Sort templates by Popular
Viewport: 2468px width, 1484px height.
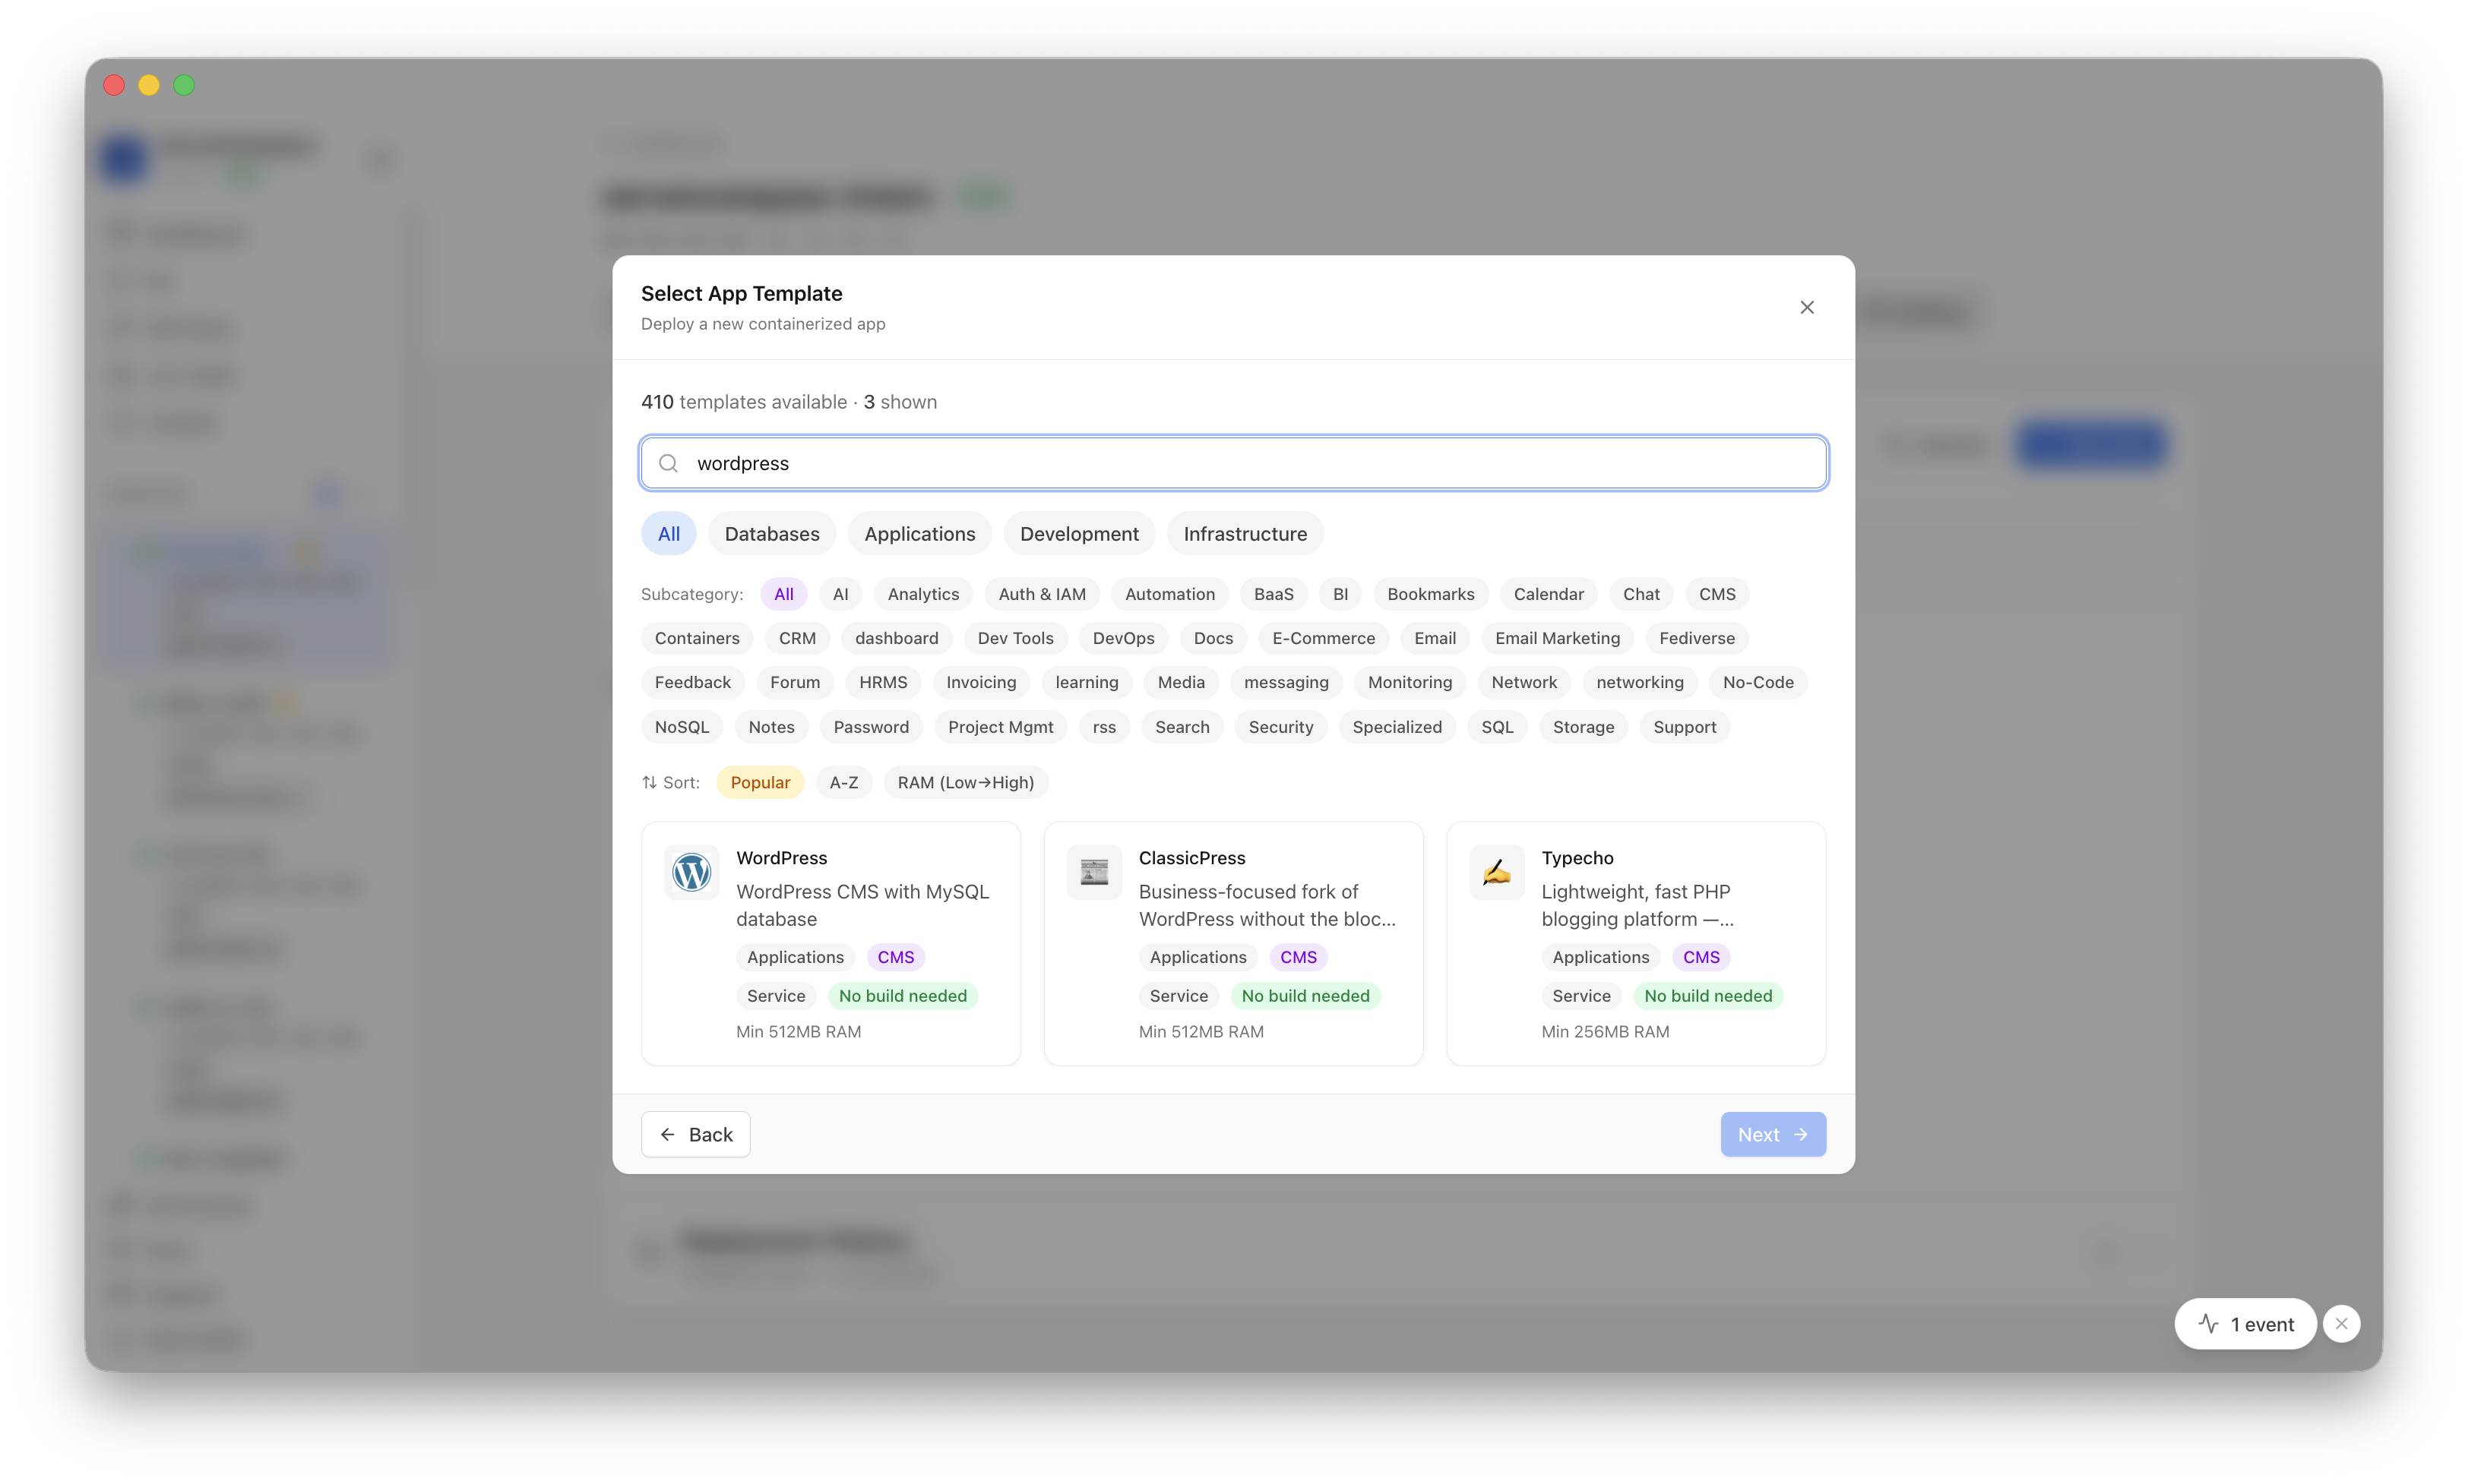click(x=759, y=782)
